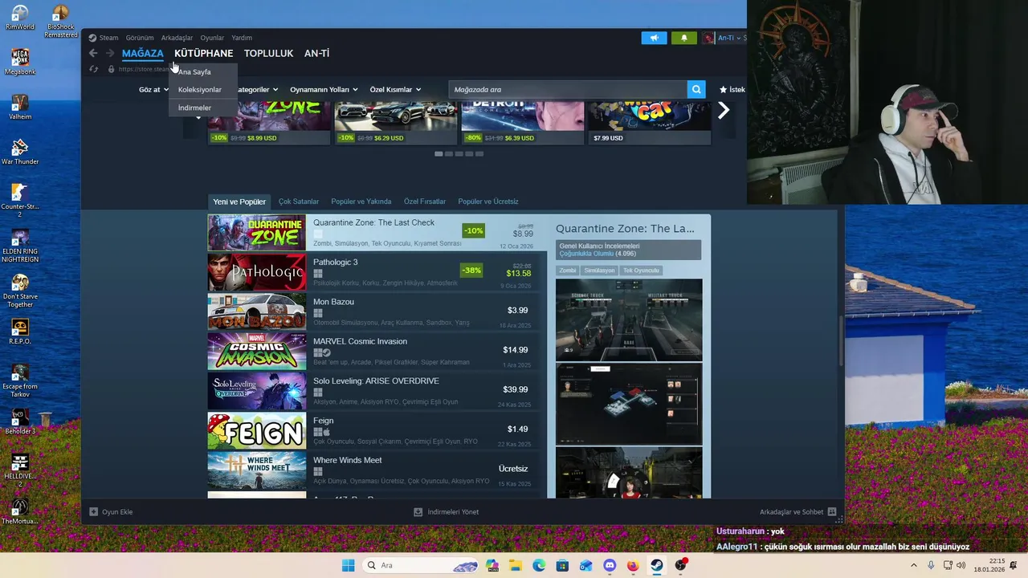Switch to KÜTÜPHANE section
Viewport: 1028px width, 578px height.
pos(203,53)
